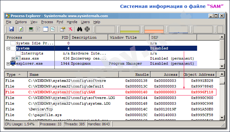Click process pane scrollbar up arrow

click(222, 37)
